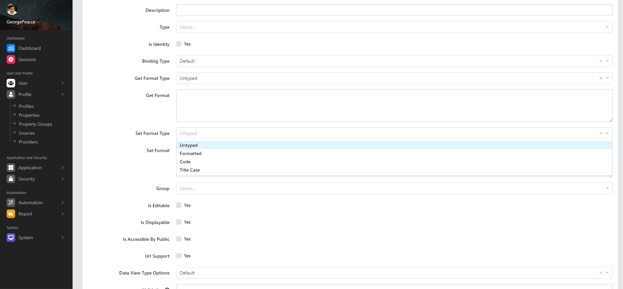Open the Providers submenu item
Image resolution: width=623 pixels, height=289 pixels.
tap(28, 142)
